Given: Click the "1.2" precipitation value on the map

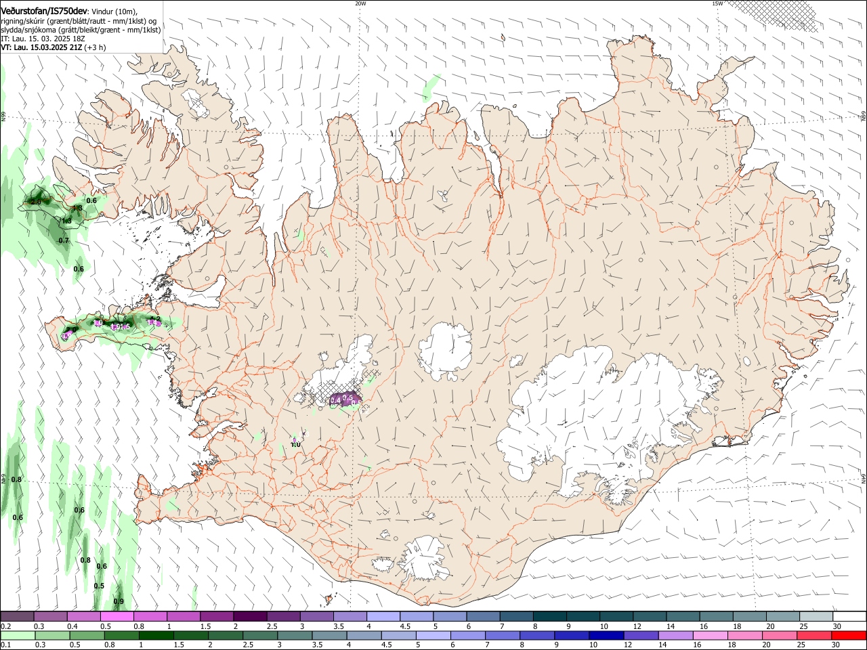Looking at the screenshot, I should coord(154,319).
